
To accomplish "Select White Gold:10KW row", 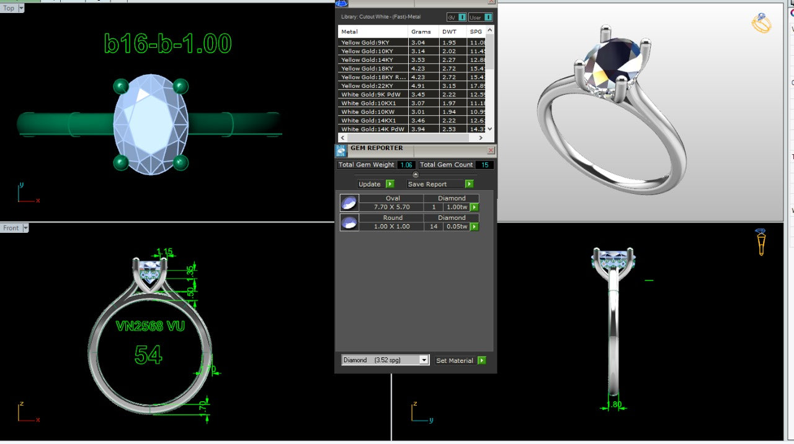I will click(412, 111).
